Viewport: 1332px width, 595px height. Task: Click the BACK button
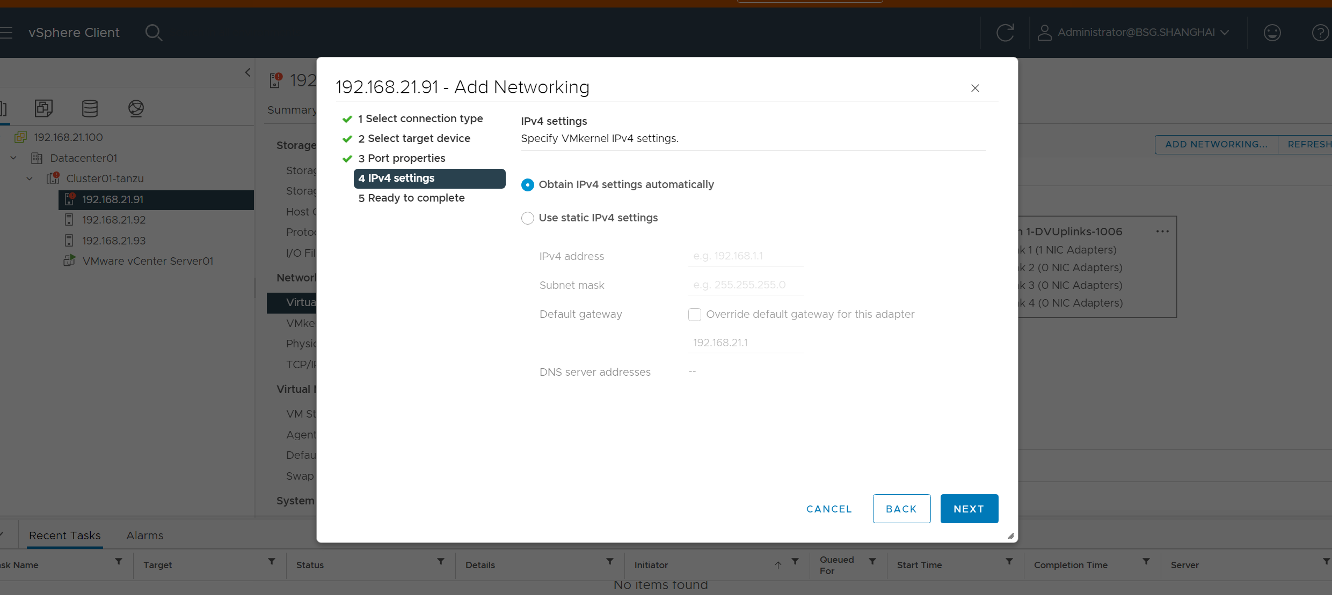coord(901,509)
